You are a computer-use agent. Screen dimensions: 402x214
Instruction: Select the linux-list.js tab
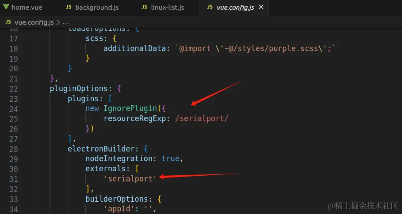pyautogui.click(x=167, y=7)
